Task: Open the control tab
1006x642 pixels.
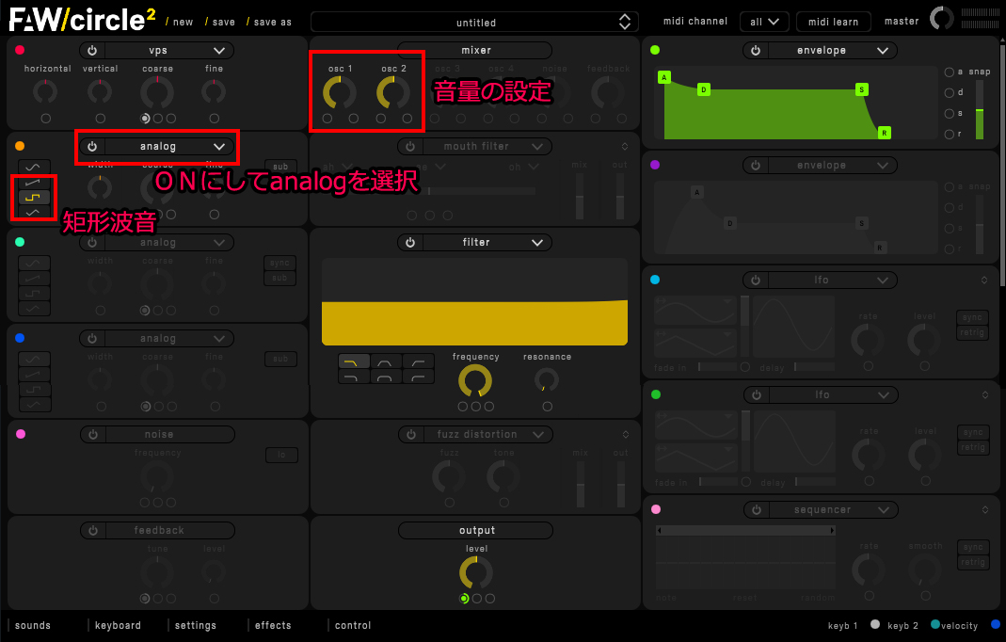Action: 353,625
